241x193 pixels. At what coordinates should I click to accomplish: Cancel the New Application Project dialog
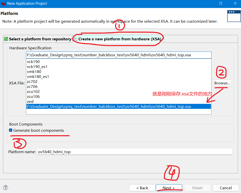[x=226, y=188]
